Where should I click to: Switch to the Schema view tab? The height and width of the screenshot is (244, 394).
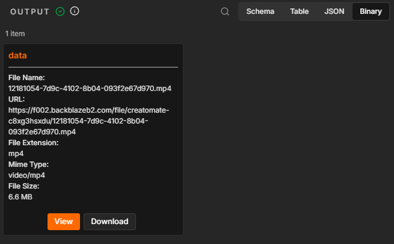260,11
